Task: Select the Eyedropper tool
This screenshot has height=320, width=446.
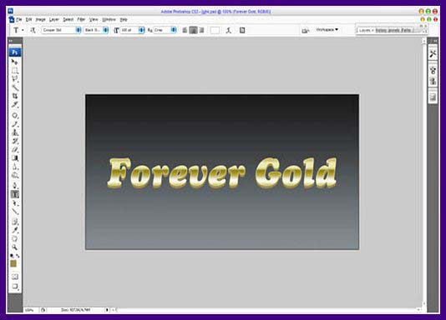Action: click(x=14, y=230)
